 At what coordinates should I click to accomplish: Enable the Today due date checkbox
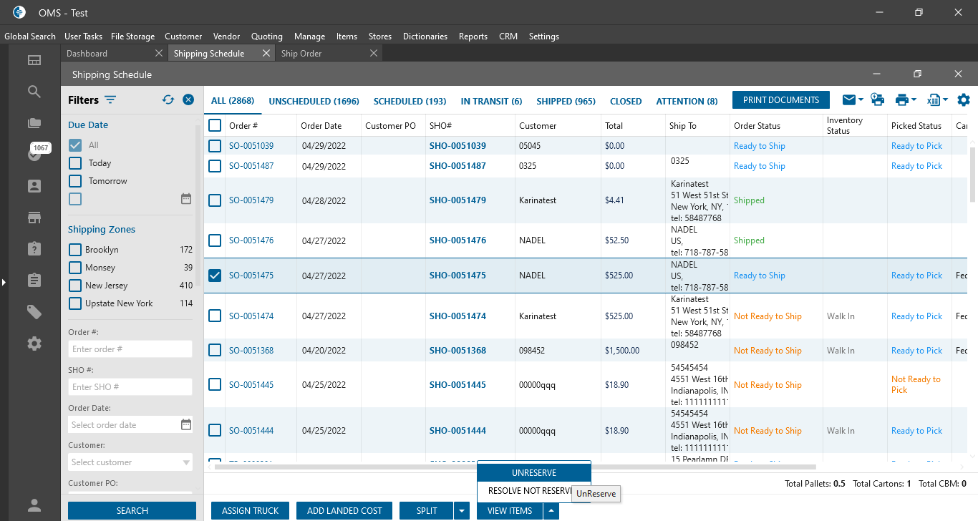(x=75, y=163)
